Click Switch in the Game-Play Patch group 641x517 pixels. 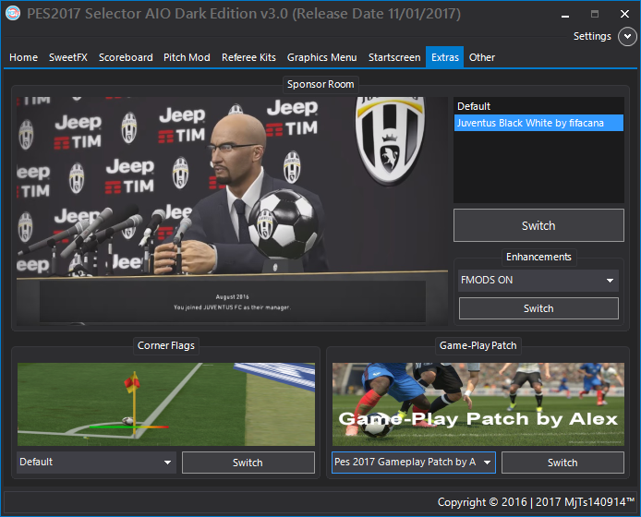coord(562,463)
